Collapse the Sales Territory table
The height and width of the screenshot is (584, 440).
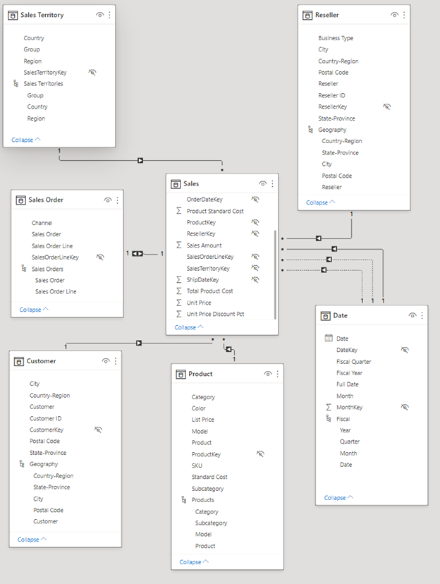tap(25, 140)
